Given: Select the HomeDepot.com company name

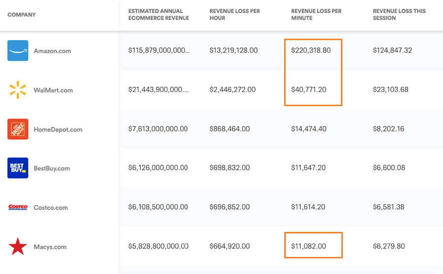Looking at the screenshot, I should coord(58,130).
